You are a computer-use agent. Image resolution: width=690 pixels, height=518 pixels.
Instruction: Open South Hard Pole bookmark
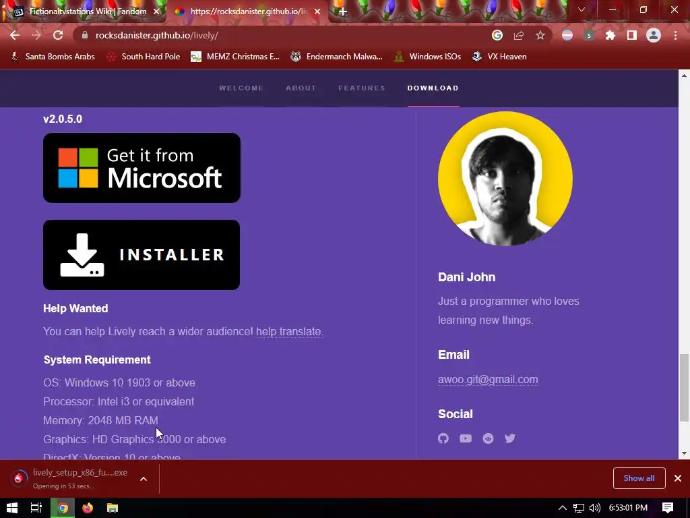click(144, 57)
